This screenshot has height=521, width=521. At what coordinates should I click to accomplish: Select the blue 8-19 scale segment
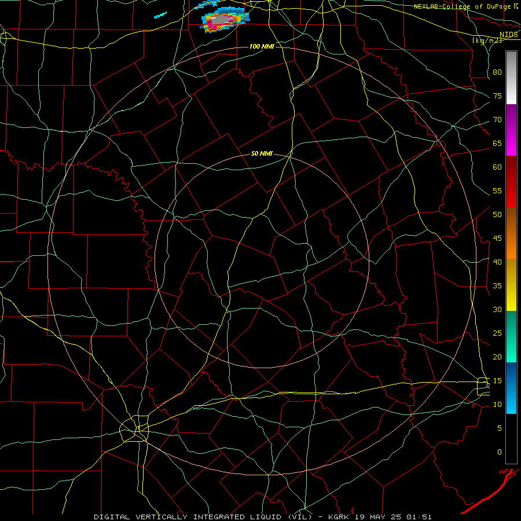pos(511,388)
